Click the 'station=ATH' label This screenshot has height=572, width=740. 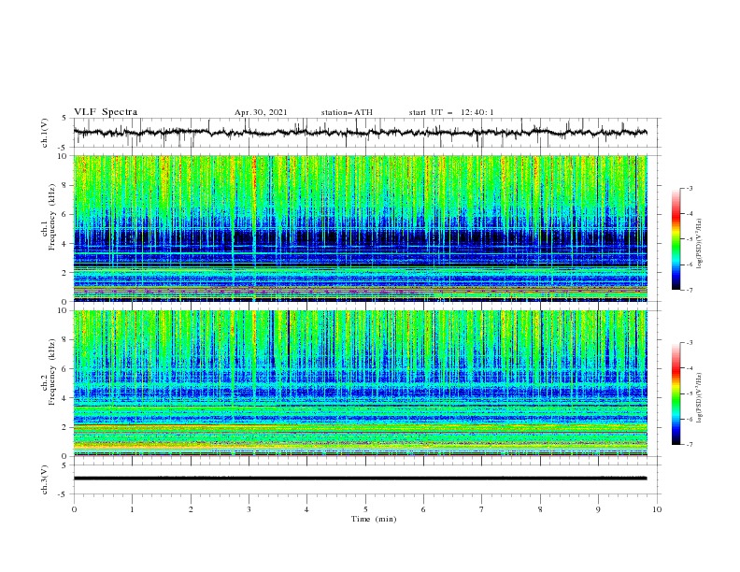click(347, 112)
